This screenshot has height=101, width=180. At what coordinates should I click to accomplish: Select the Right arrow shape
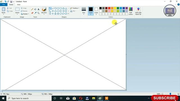[x=61, y=11]
